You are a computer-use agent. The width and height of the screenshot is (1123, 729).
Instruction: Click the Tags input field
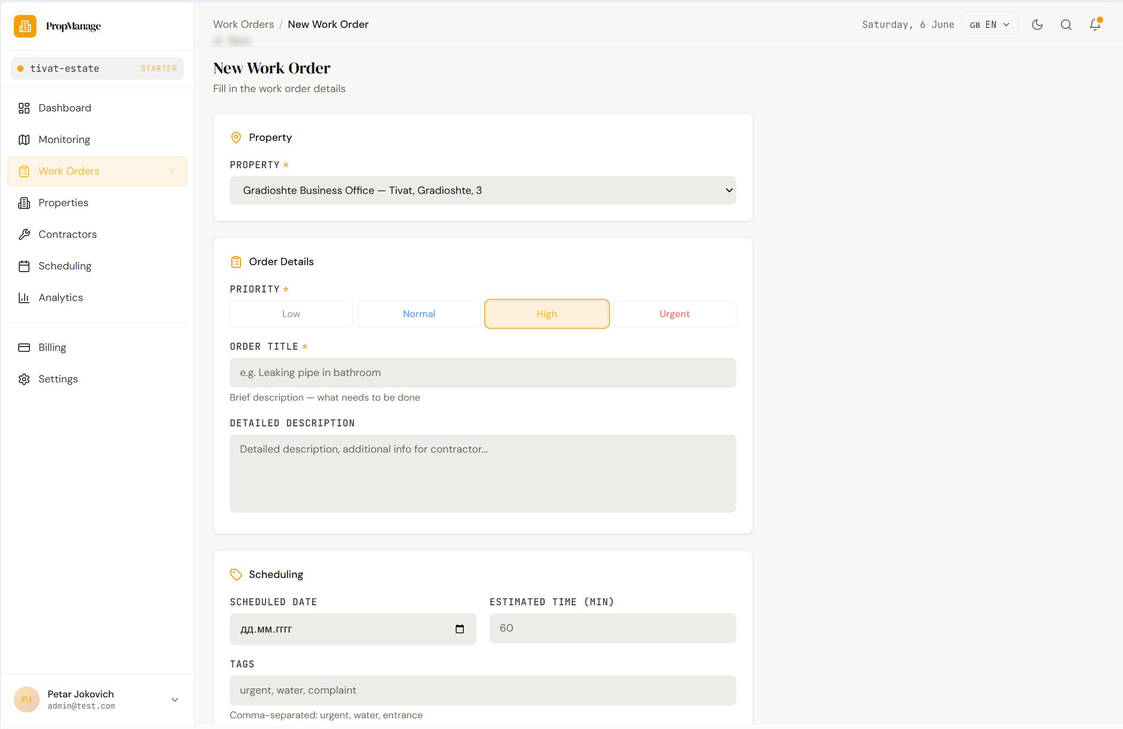coord(483,690)
